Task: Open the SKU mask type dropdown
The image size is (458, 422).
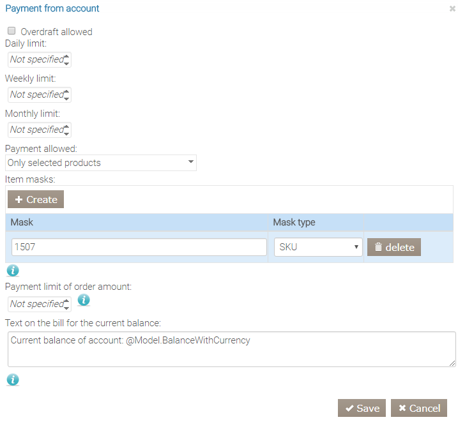Action: click(318, 247)
